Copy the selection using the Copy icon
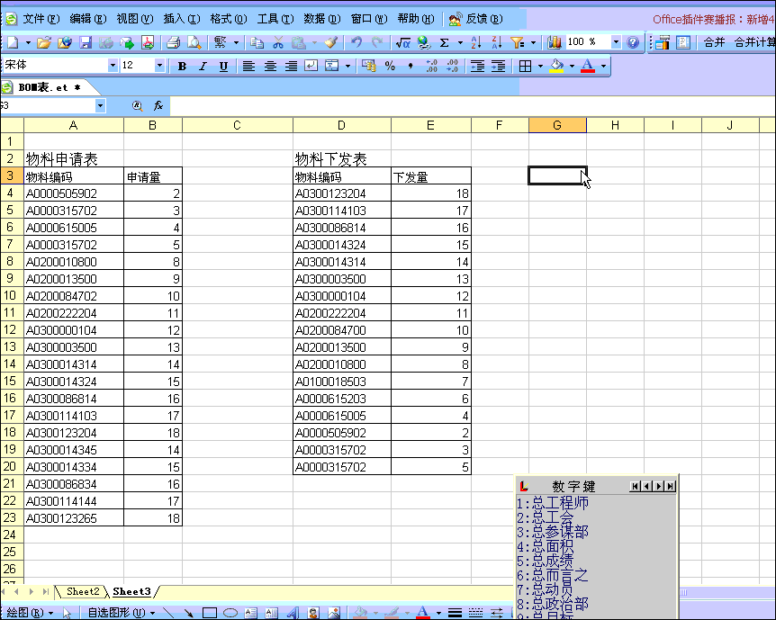This screenshot has width=776, height=620. [x=257, y=43]
